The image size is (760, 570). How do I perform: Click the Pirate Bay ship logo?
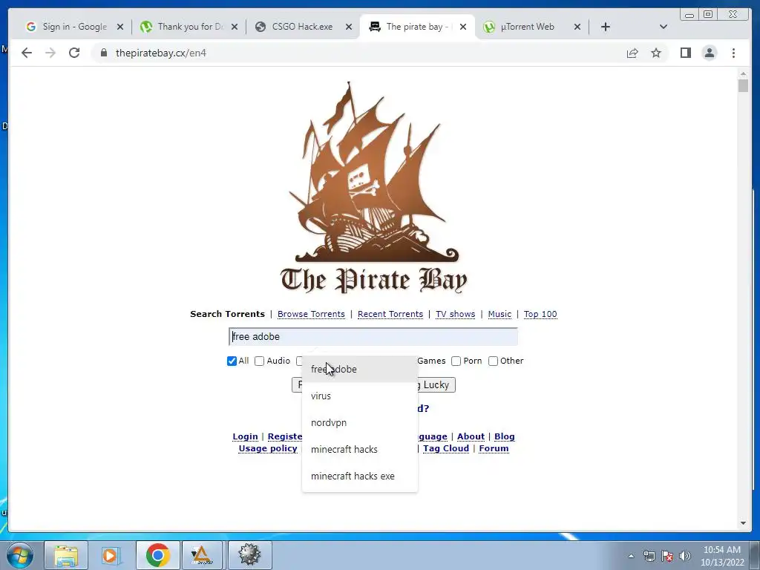click(x=373, y=188)
